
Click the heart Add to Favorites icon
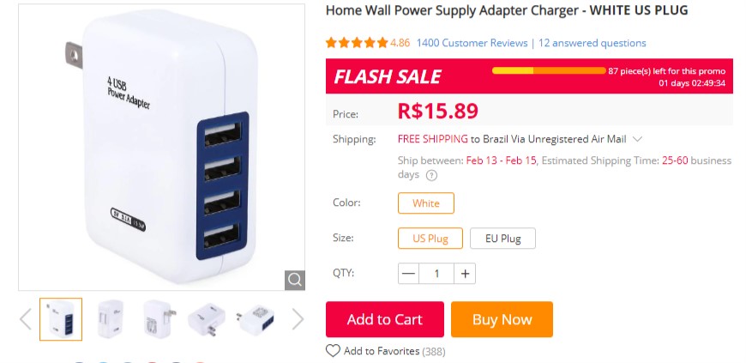coord(333,351)
